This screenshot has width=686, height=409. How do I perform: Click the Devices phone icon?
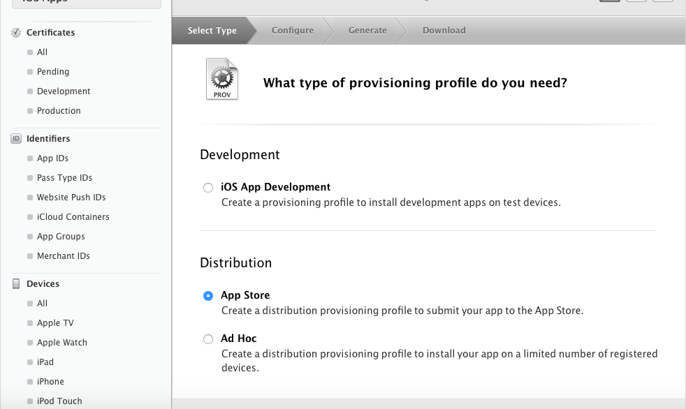point(16,284)
